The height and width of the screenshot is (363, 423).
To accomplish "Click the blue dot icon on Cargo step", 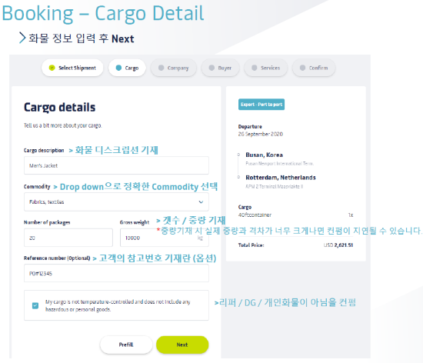I will tap(118, 68).
